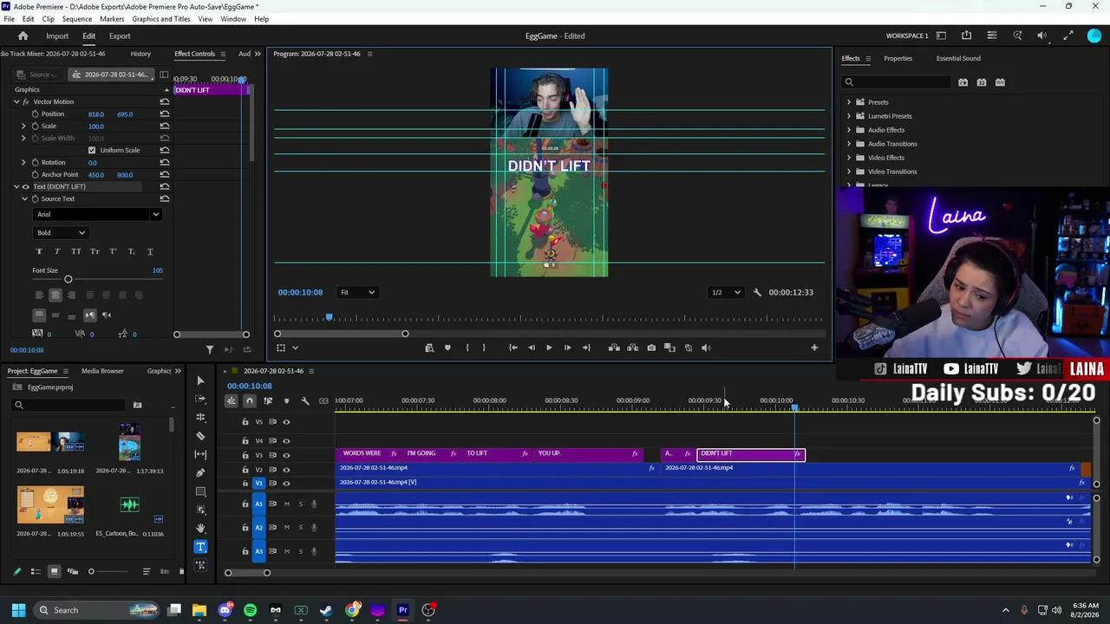Select the Ripple Edit tool
Image resolution: width=1110 pixels, height=624 pixels.
(200, 417)
